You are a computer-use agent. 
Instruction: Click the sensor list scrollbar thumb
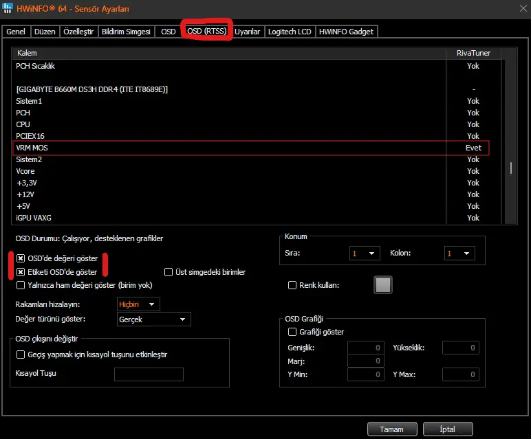[x=510, y=168]
